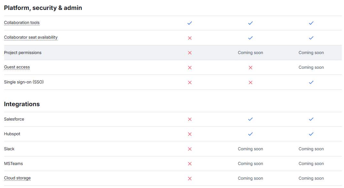This screenshot has height=188, width=344.
Task: Click the Platform, security & admin heading
Action: 43,8
